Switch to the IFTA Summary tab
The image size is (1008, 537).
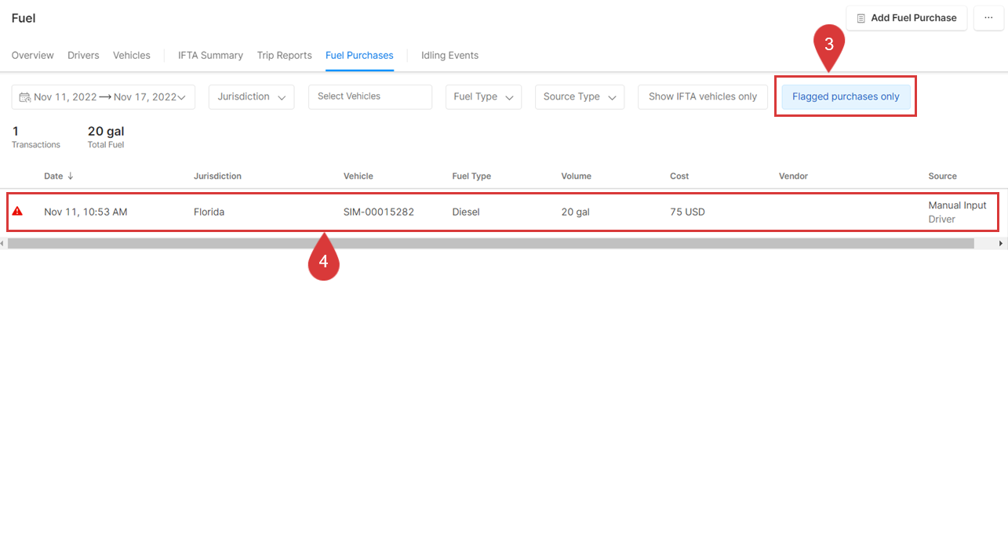pyautogui.click(x=210, y=56)
